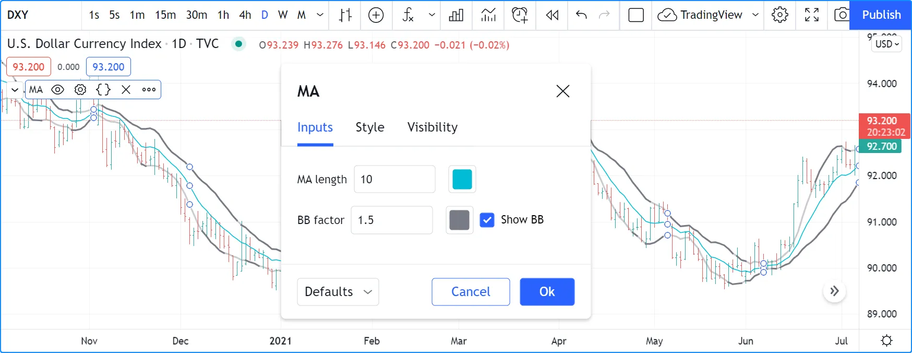Image resolution: width=912 pixels, height=353 pixels.
Task: Click the Create alert clock icon
Action: (x=519, y=15)
